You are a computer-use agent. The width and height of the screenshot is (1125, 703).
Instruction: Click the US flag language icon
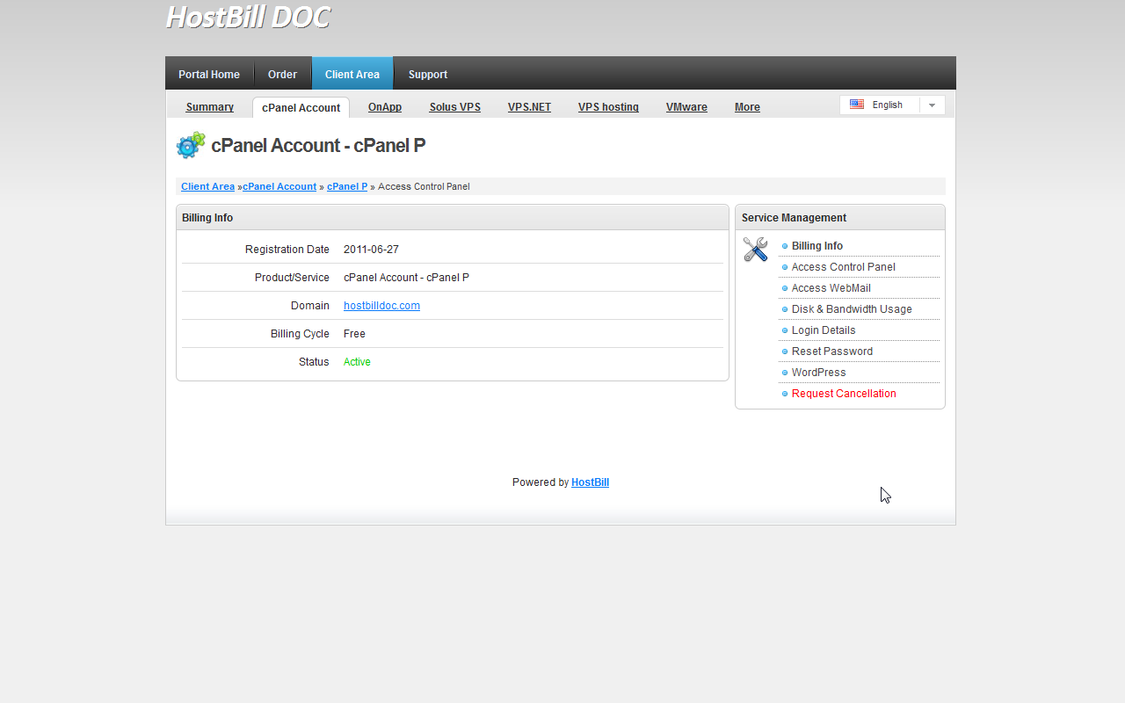[857, 105]
